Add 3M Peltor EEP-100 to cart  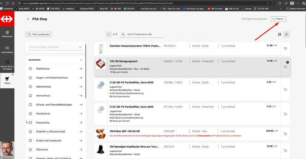tap(285, 133)
